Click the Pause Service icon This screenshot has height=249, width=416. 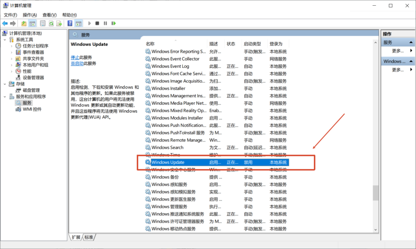[105, 24]
